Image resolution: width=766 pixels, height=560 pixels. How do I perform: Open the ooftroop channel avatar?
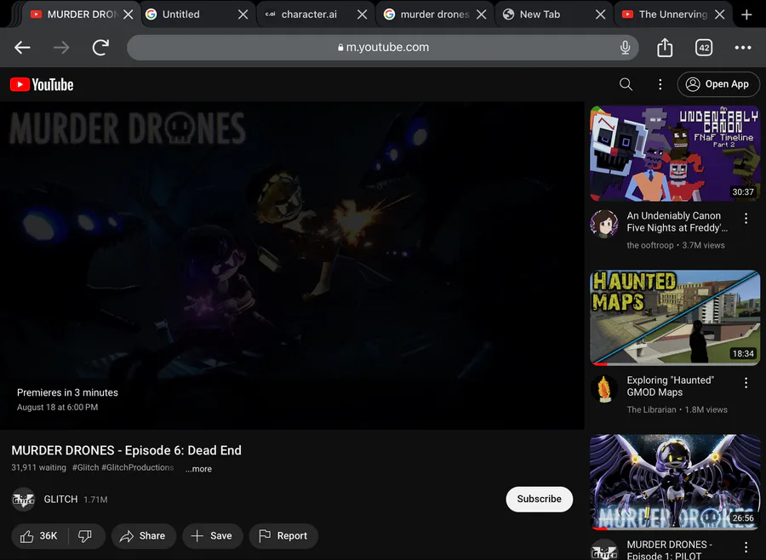(x=604, y=224)
